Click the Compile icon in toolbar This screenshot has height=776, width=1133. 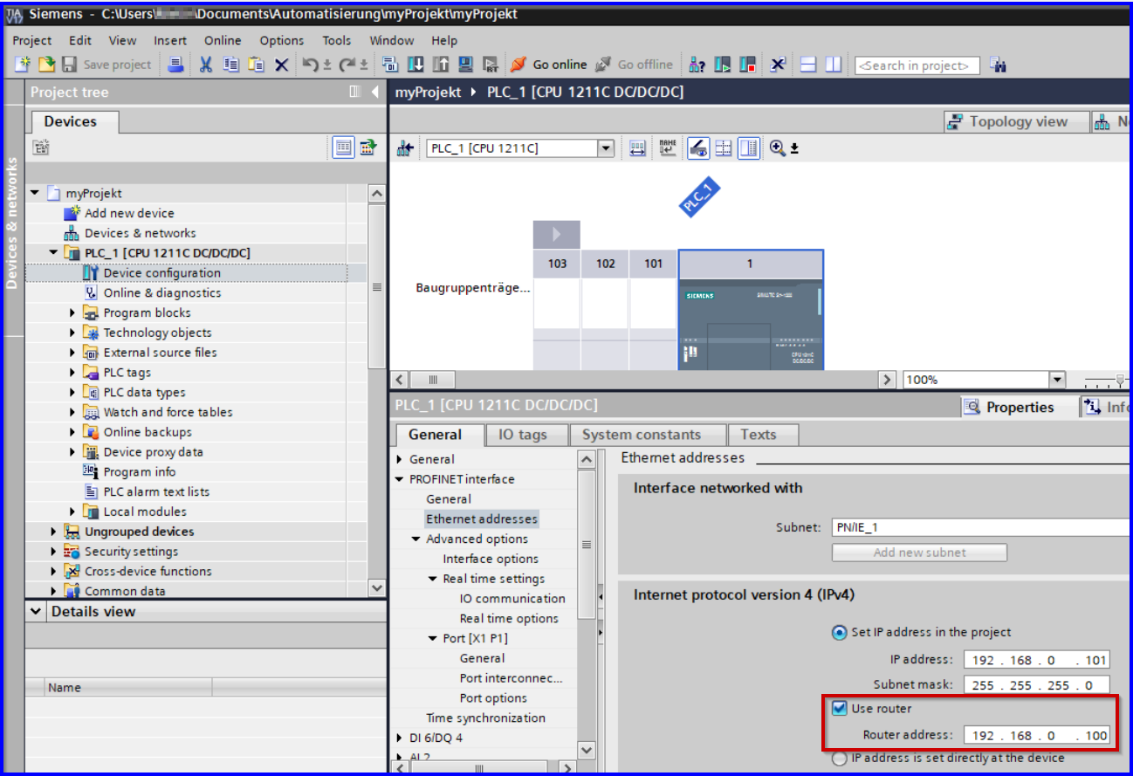coord(390,65)
